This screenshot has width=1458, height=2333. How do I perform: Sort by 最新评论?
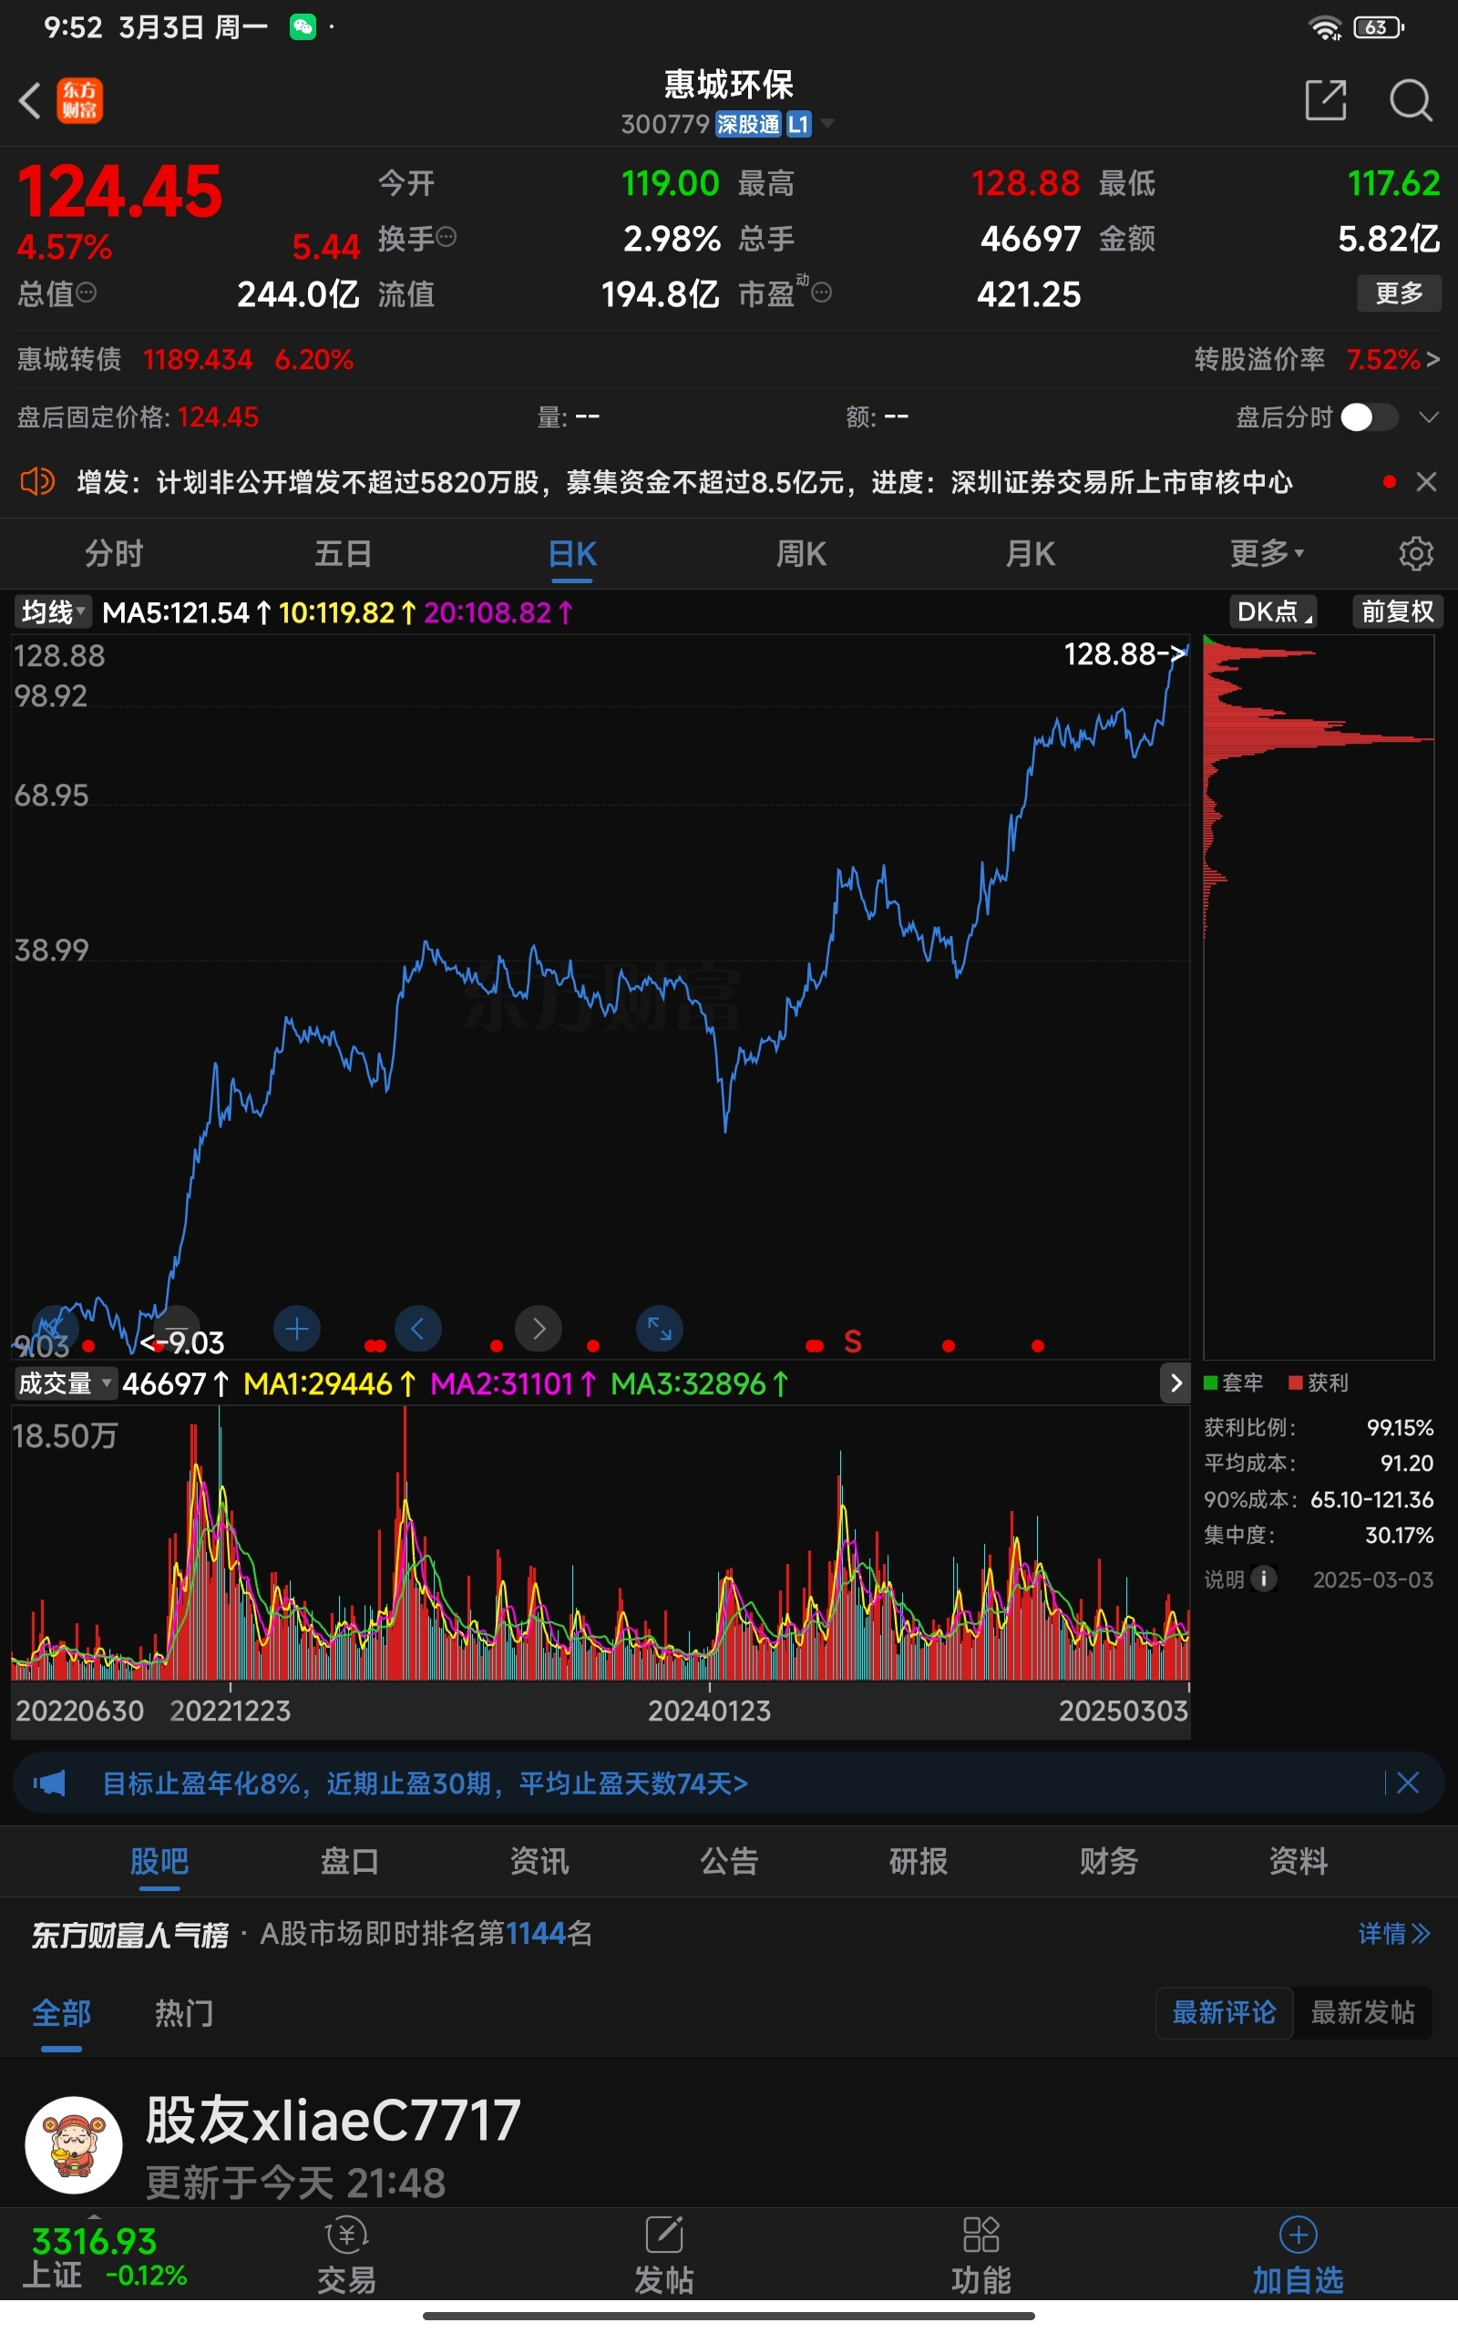click(1224, 2012)
